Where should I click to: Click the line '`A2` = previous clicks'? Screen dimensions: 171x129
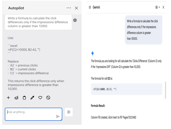23,65
